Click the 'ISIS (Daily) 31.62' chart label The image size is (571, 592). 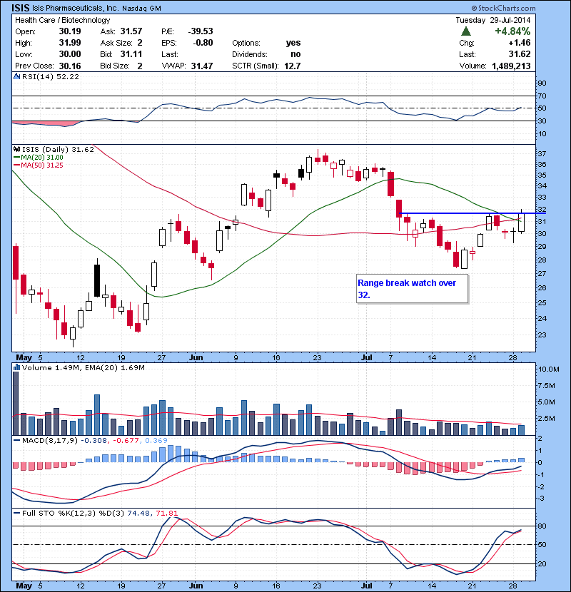pos(58,150)
